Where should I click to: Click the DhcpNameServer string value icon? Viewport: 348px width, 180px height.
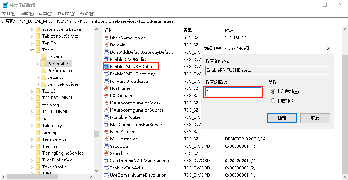pyautogui.click(x=106, y=38)
